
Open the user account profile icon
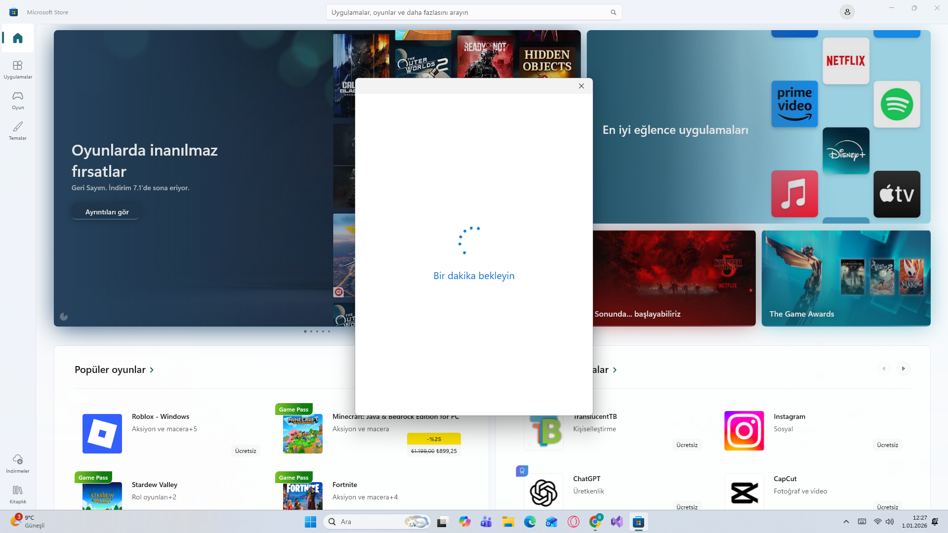click(x=847, y=12)
